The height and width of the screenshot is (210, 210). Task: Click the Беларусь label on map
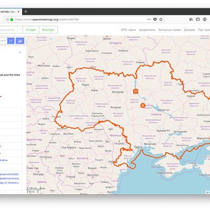click(115, 43)
